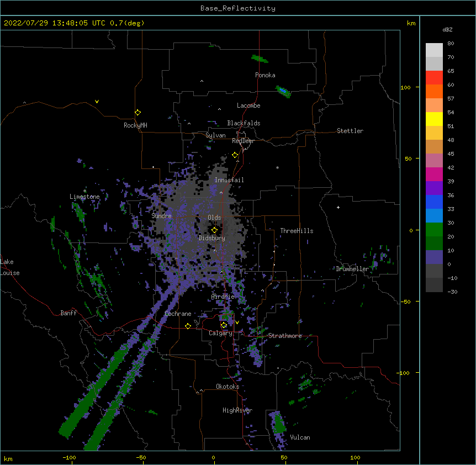
Task: Click the green echo north of Ponoka
Action: point(260,59)
